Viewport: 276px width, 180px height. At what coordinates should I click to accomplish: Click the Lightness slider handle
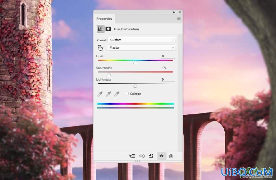click(x=135, y=86)
